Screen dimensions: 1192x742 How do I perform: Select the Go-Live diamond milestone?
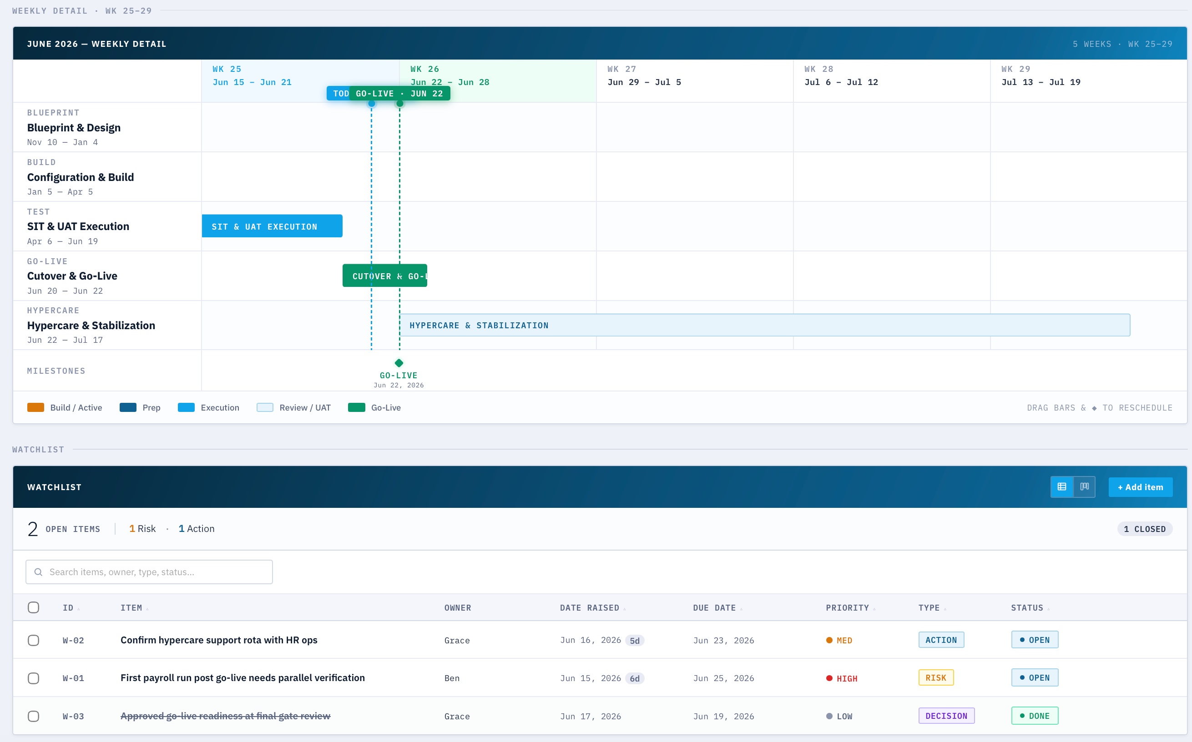[x=399, y=363]
